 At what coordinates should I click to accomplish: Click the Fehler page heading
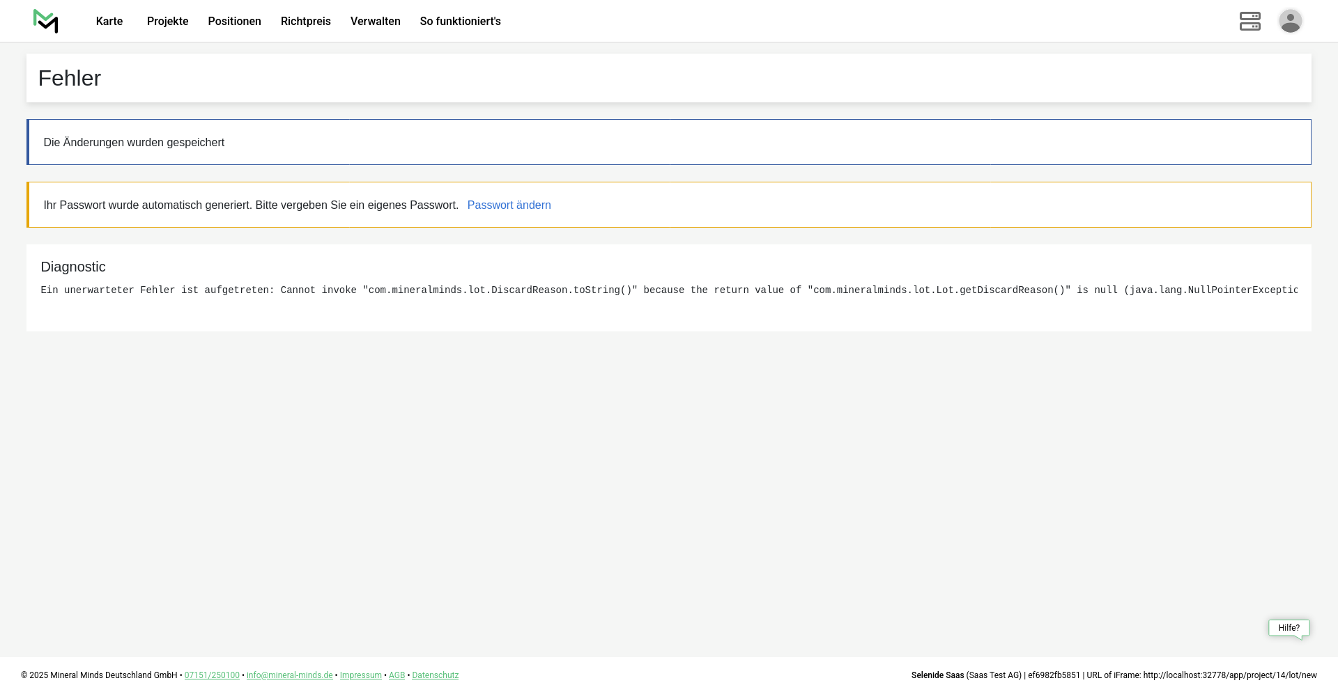tap(70, 79)
